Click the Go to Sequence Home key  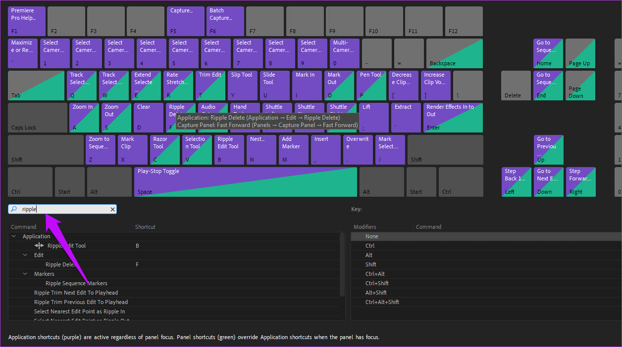548,53
